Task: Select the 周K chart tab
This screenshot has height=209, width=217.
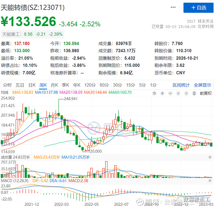Action: 43,85
